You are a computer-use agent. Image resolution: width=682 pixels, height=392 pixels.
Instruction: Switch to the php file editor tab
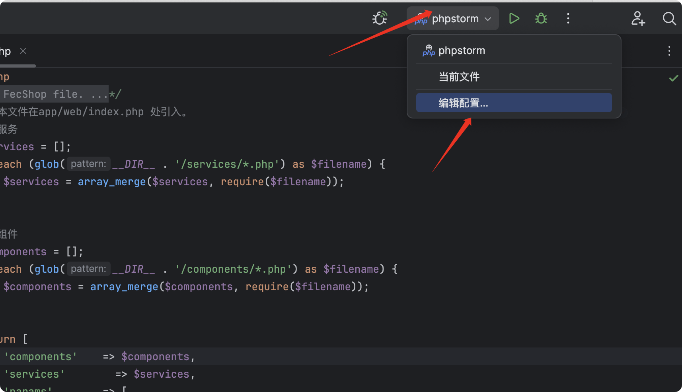coord(6,51)
